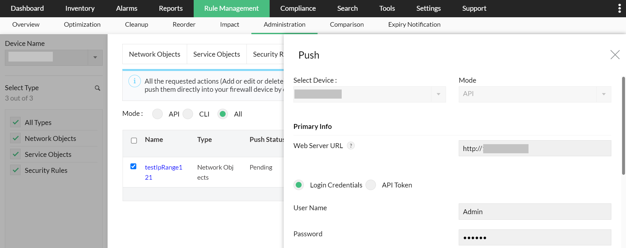626x248 pixels.
Task: Select the CLI mode radio button
Action: (188, 114)
